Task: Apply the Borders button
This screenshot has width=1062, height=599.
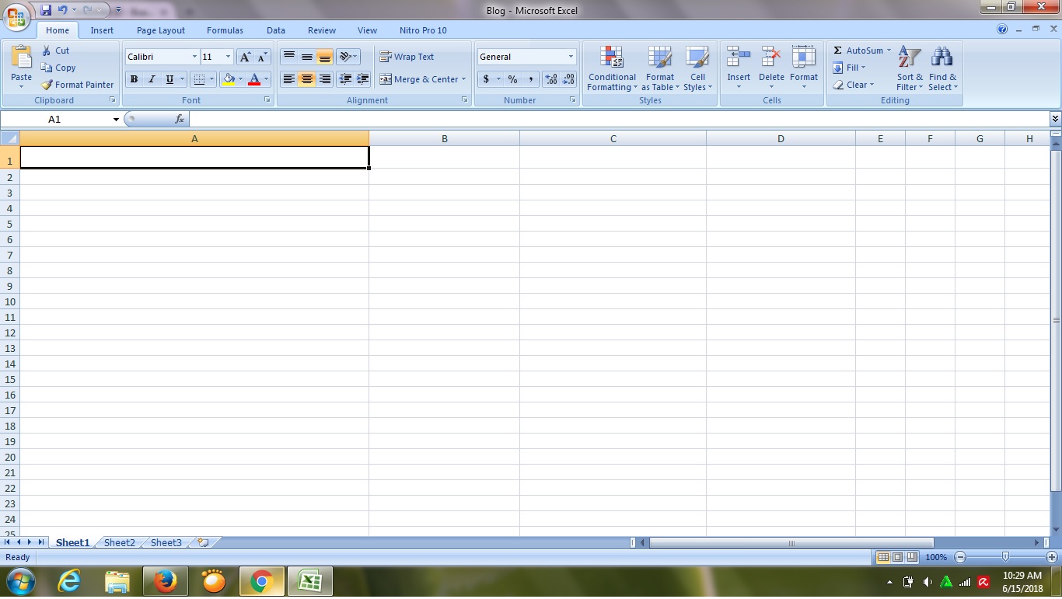Action: click(x=199, y=79)
